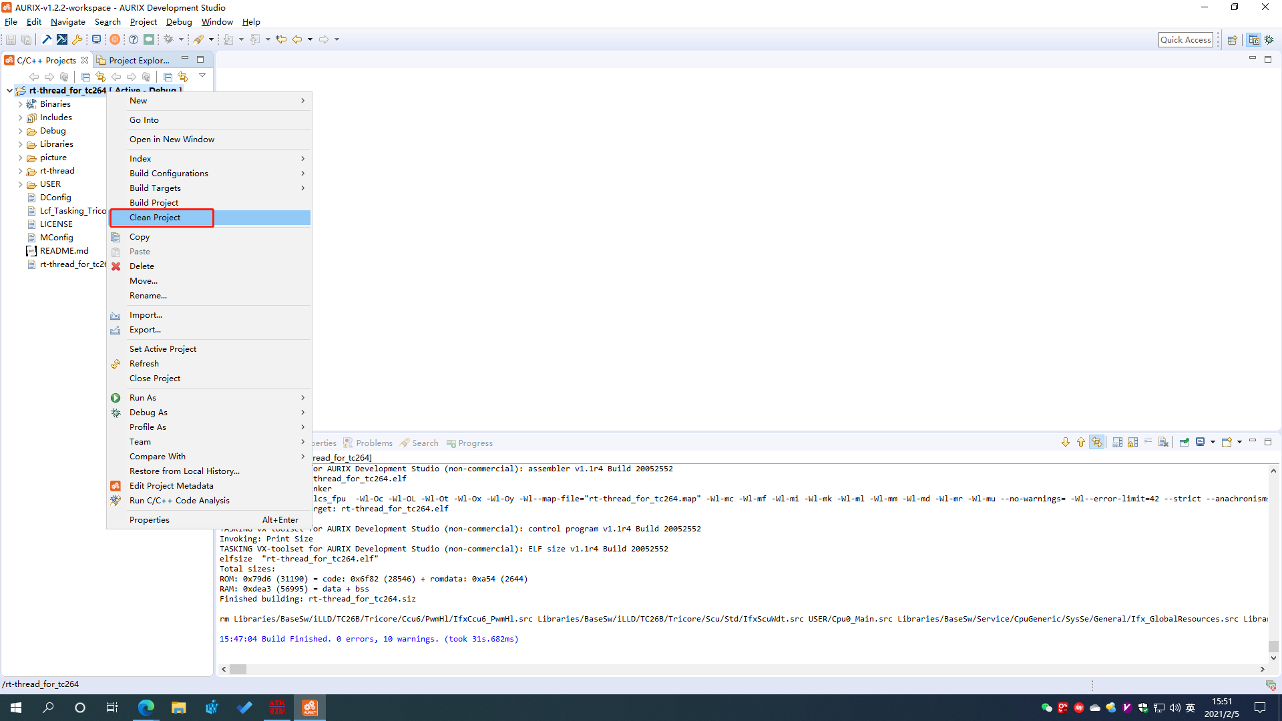Click Close Project in the context menu
This screenshot has height=721, width=1282.
point(210,379)
